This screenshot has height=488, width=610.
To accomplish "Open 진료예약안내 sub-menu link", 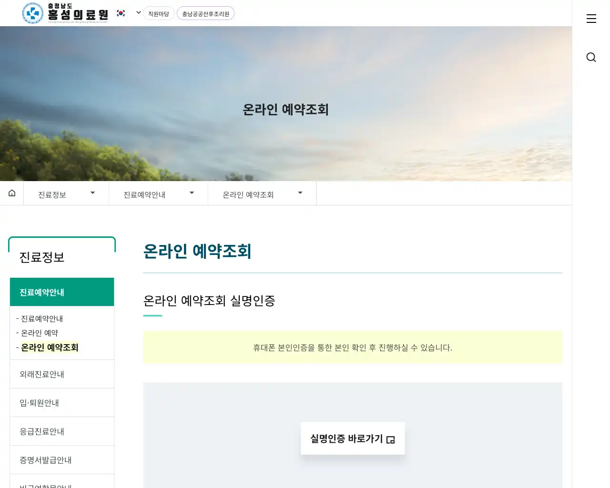I will coord(42,319).
